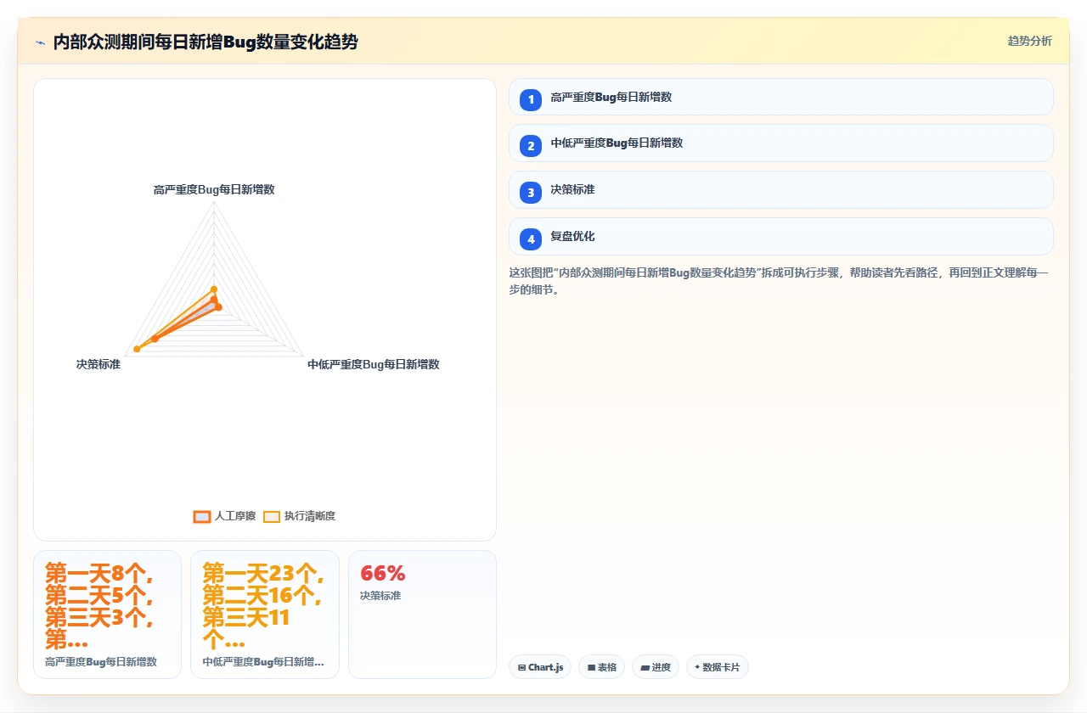Select step row 中低严重度Bug每日新增数
Screen dimensions: 1087x713
click(x=780, y=143)
